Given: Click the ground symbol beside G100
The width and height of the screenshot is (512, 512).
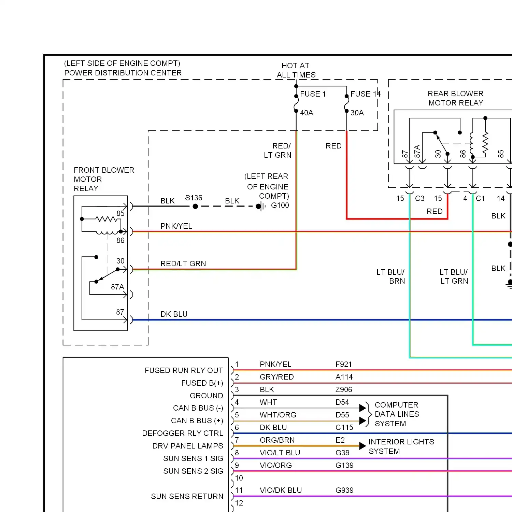Looking at the screenshot, I should pos(261,206).
